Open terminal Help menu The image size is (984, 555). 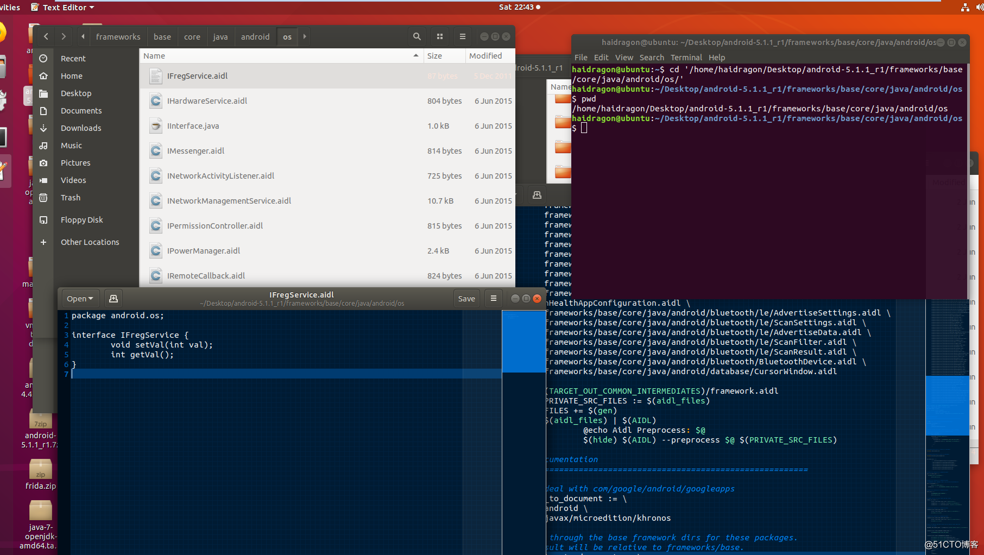(x=716, y=58)
